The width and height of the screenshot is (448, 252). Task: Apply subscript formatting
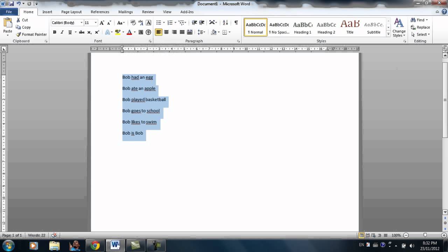pos(89,32)
